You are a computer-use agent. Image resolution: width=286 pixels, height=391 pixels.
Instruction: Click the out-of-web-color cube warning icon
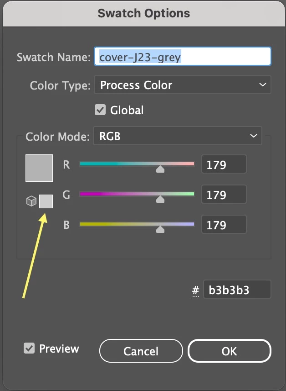coord(31,201)
